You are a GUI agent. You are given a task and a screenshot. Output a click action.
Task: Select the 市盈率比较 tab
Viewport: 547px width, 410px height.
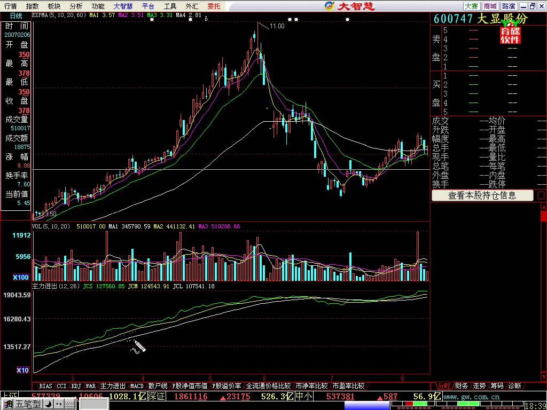click(348, 386)
